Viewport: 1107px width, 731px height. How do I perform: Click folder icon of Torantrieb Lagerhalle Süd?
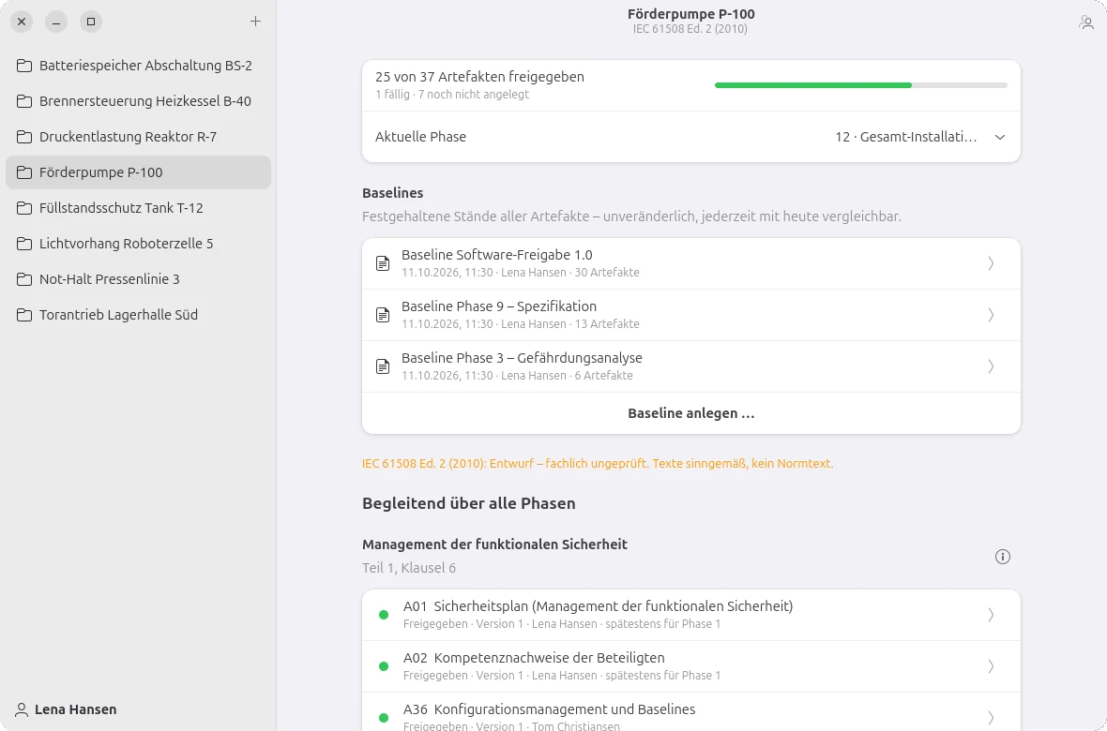pos(24,315)
